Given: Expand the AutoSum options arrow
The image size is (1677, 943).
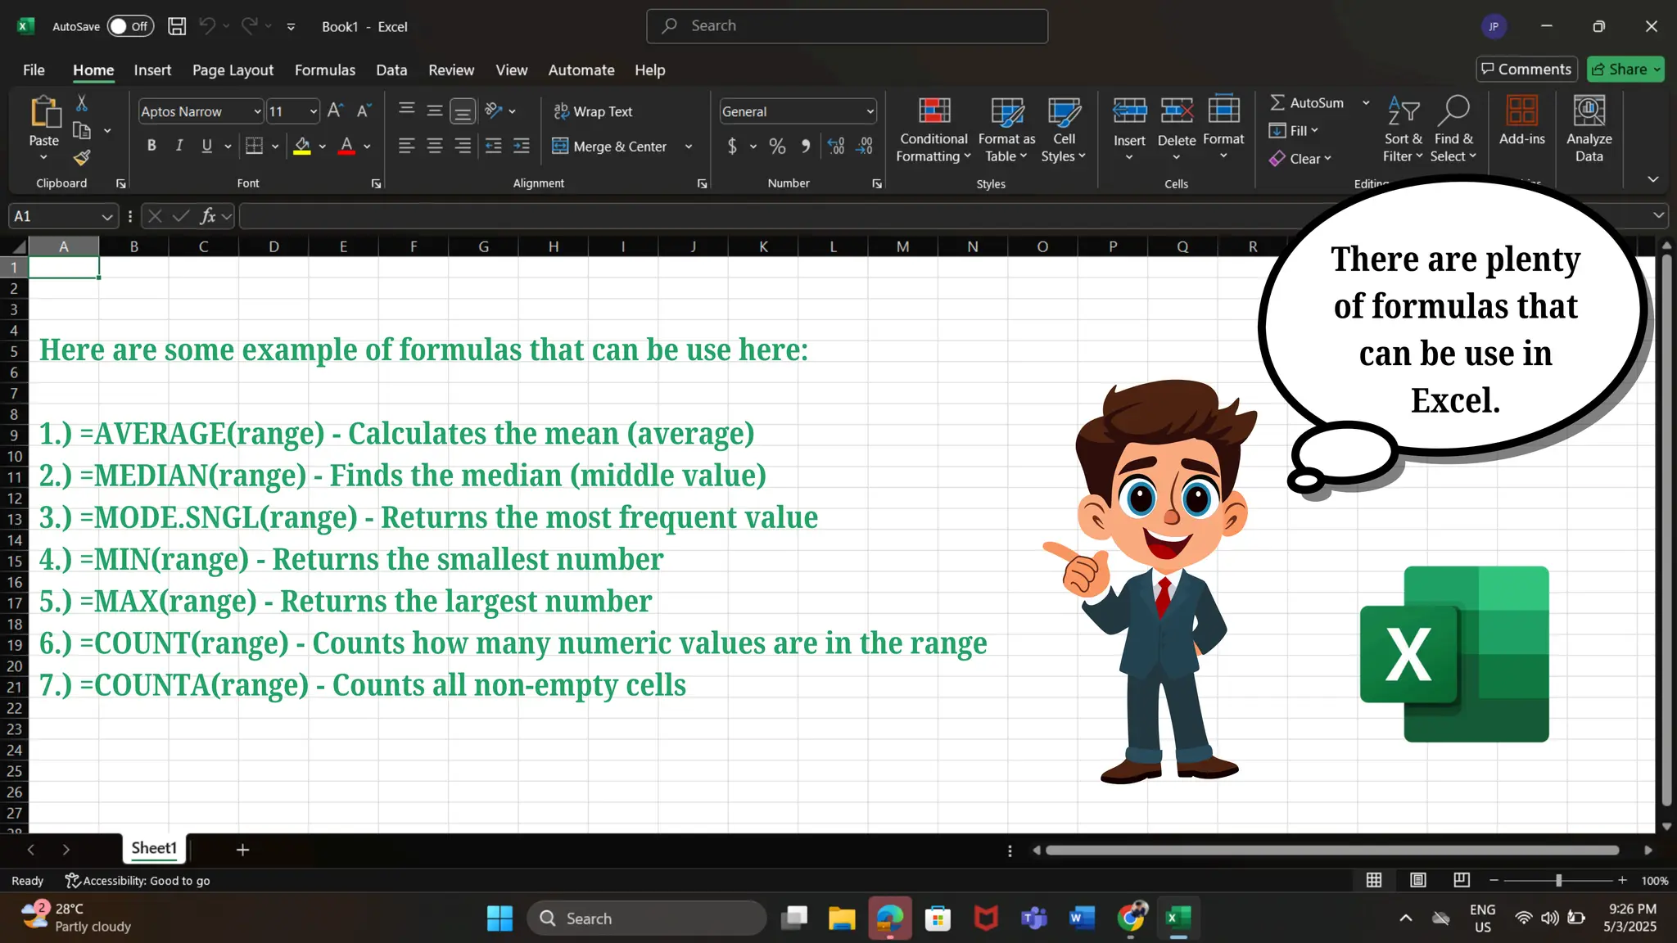Looking at the screenshot, I should click(1366, 103).
